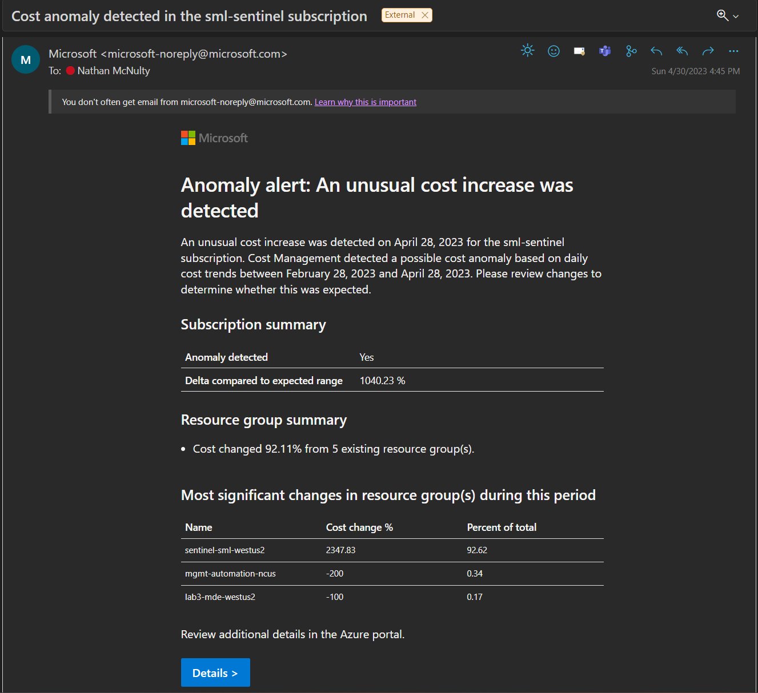Click the message card flag icon
This screenshot has height=693, width=758.
pyautogui.click(x=579, y=51)
